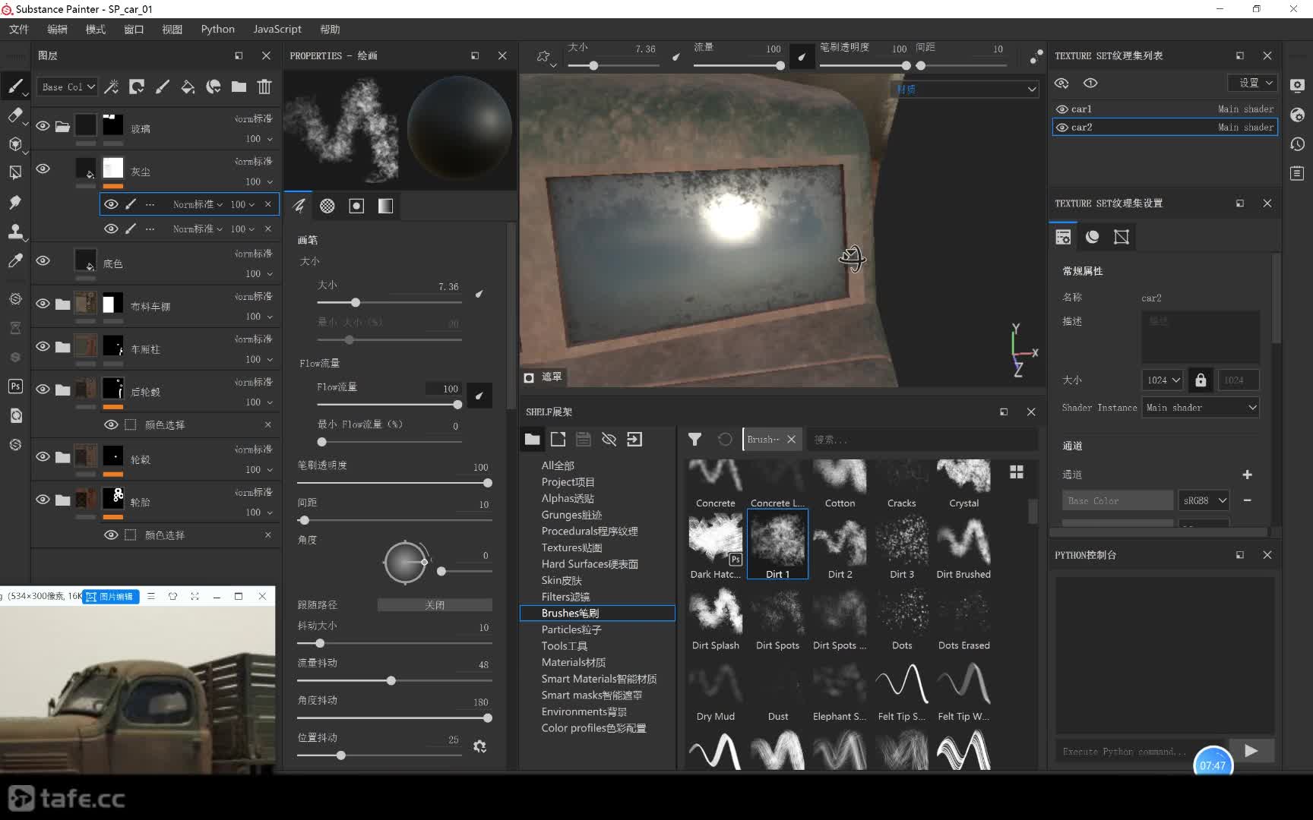The width and height of the screenshot is (1313, 820).
Task: Click the Photoshop export icon in left toolbar
Action: coord(14,386)
